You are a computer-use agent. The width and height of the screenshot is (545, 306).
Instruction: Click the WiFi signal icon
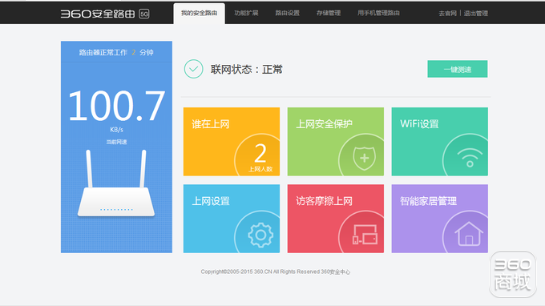click(470, 158)
